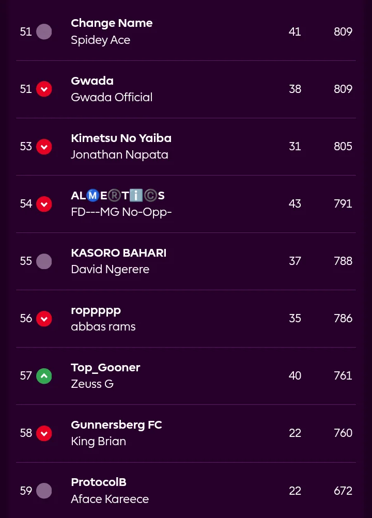Image resolution: width=372 pixels, height=518 pixels.
Task: Click red down indicator in rank 54 row
Action: pyautogui.click(x=44, y=204)
